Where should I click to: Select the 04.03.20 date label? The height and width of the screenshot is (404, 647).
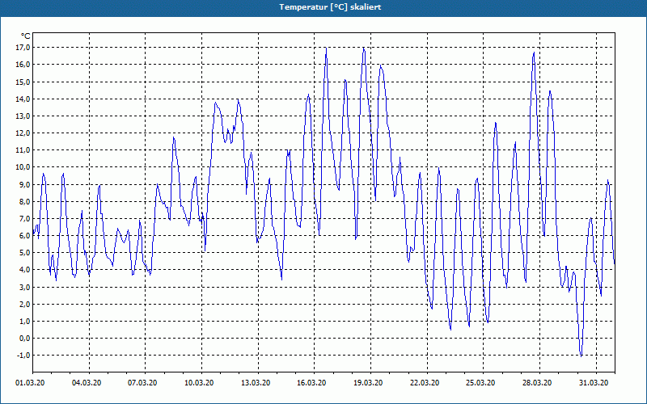87,383
